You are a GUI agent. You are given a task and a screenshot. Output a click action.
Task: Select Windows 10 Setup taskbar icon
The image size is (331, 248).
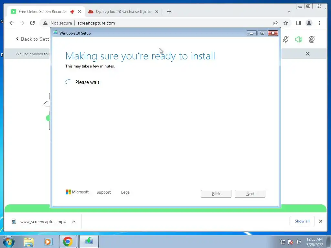coord(89,242)
